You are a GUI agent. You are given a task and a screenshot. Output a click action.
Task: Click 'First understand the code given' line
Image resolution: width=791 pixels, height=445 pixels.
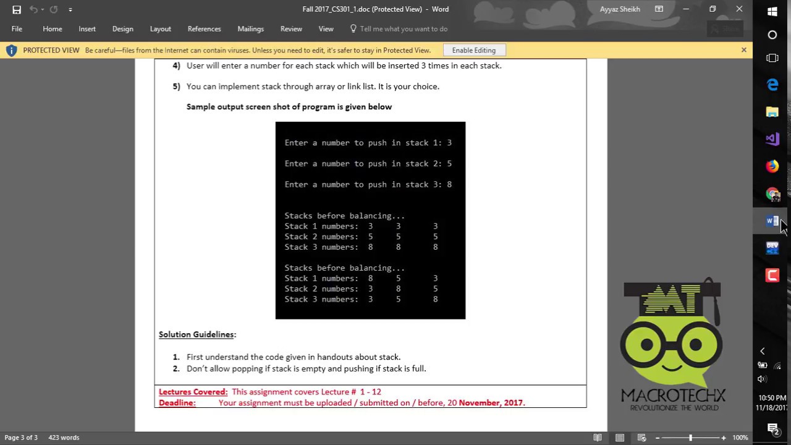point(294,357)
